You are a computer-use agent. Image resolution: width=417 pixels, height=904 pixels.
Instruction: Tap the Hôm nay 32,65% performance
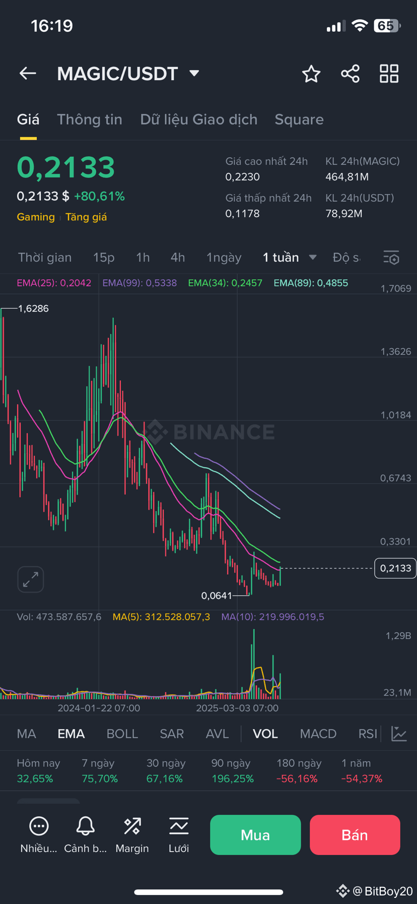[38, 771]
